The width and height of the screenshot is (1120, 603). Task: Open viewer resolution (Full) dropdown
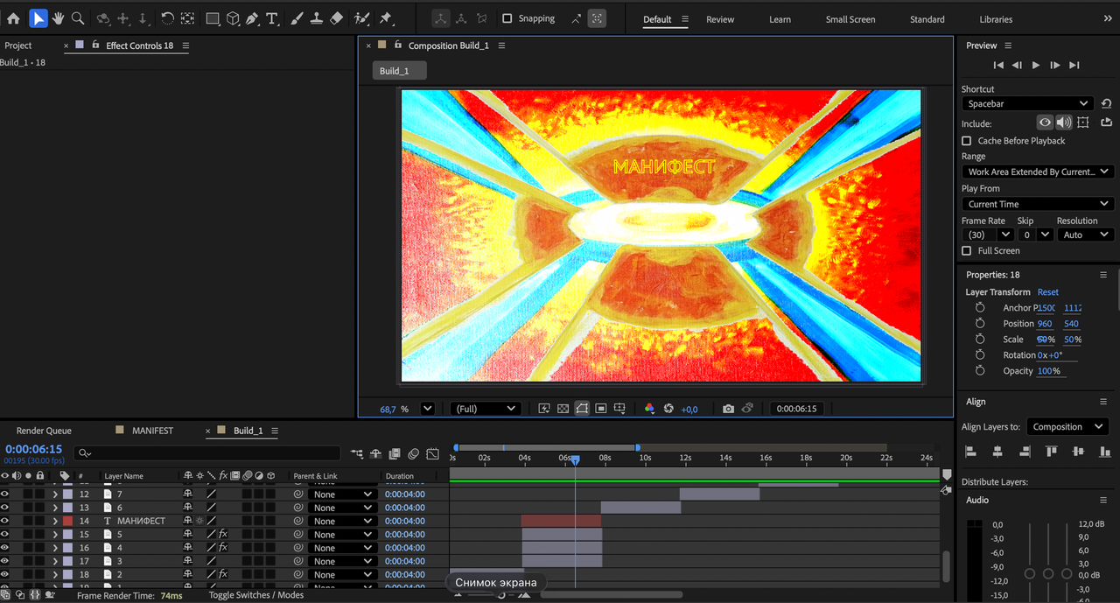click(486, 409)
